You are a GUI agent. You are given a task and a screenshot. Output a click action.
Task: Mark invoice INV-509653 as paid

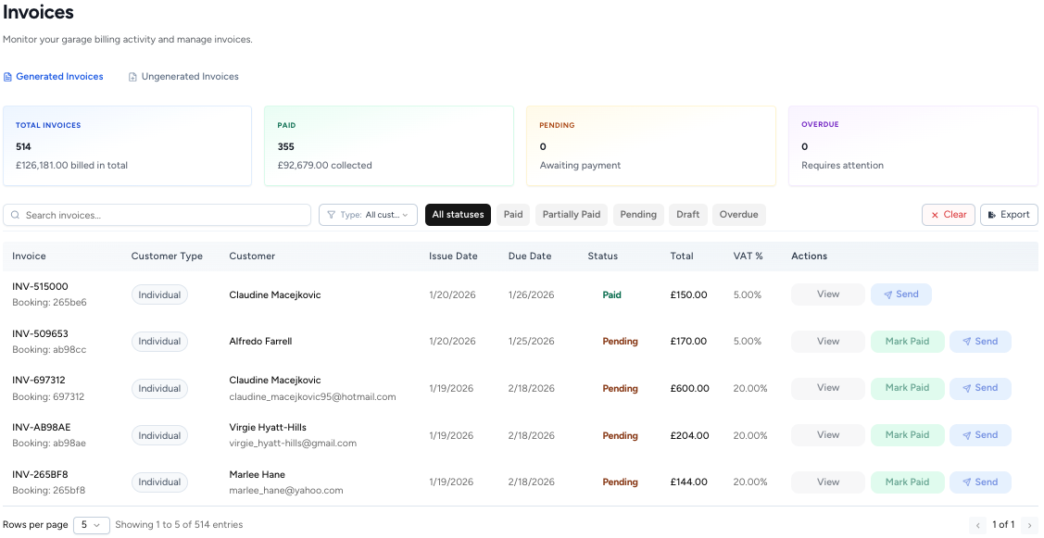tap(907, 341)
